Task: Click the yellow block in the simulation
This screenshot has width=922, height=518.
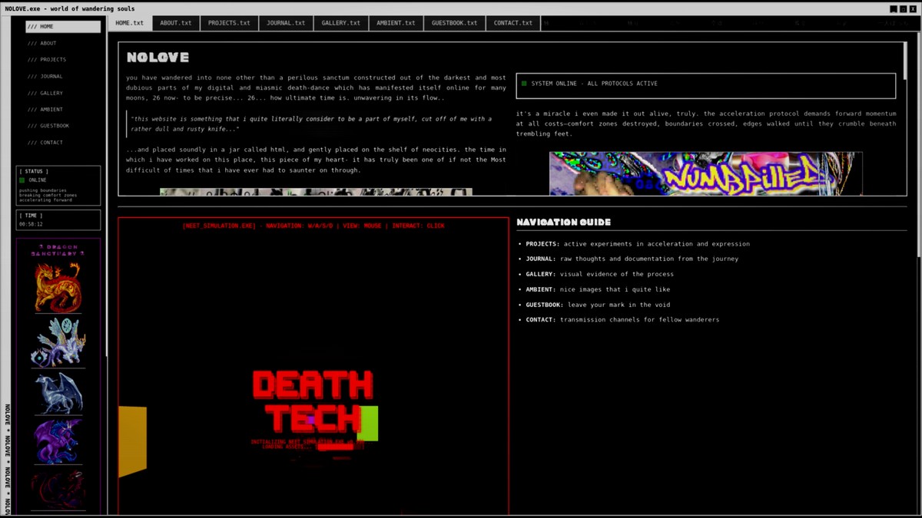Action: 132,441
